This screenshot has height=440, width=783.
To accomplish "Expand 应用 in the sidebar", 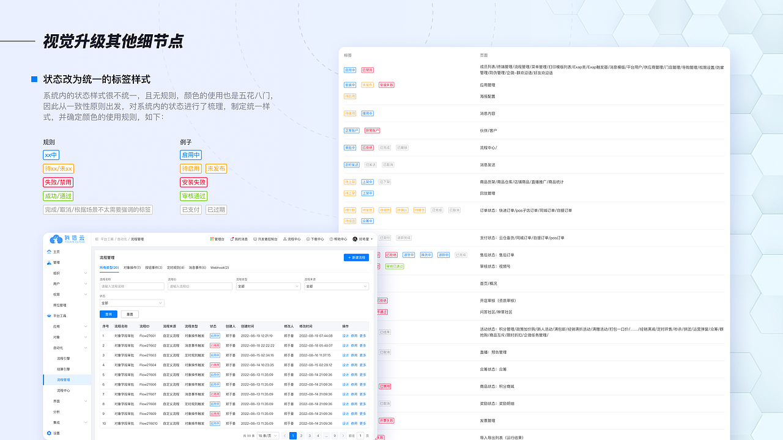I will (86, 326).
